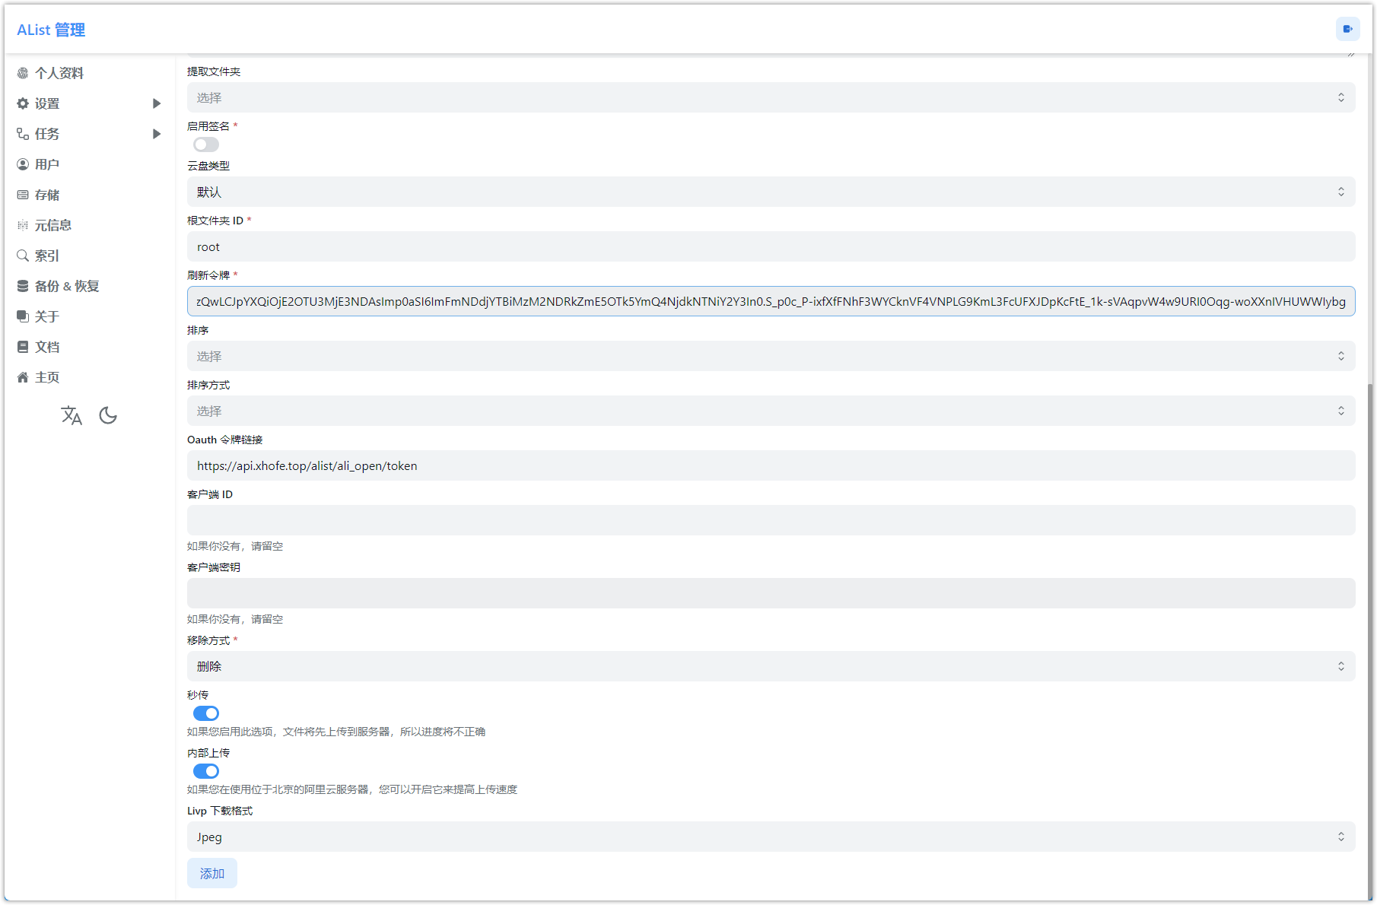Open the 移除方式 dropdown showing 删除
Image resolution: width=1377 pixels, height=905 pixels.
click(x=771, y=667)
